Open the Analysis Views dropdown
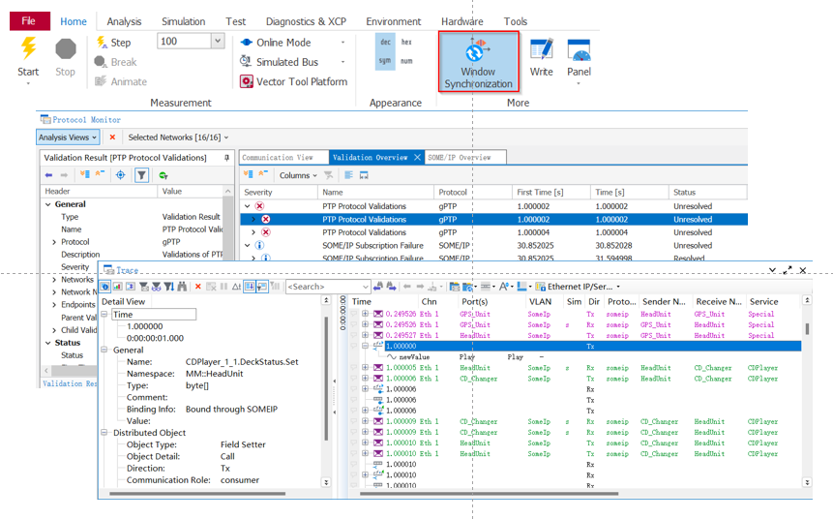833x519 pixels. pyautogui.click(x=68, y=137)
